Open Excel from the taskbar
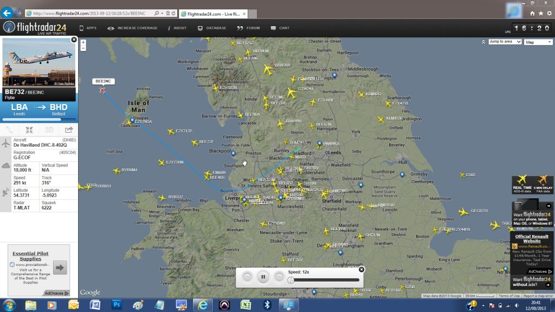The height and width of the screenshot is (312, 555). tap(246, 304)
